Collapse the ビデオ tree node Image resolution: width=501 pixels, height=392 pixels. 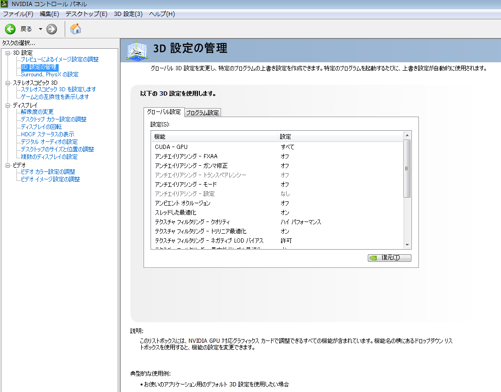coord(8,165)
